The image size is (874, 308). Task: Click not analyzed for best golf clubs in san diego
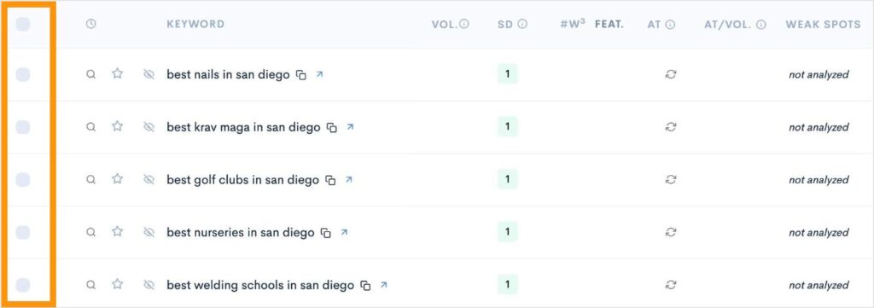tap(819, 180)
